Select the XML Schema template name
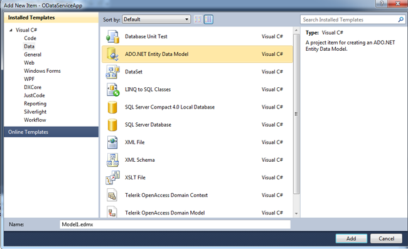Viewport: 408px width, 249px height. (140, 160)
